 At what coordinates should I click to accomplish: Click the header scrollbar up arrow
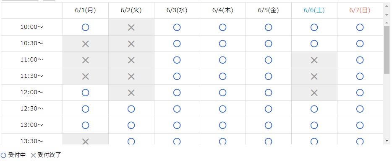[x=387, y=6]
